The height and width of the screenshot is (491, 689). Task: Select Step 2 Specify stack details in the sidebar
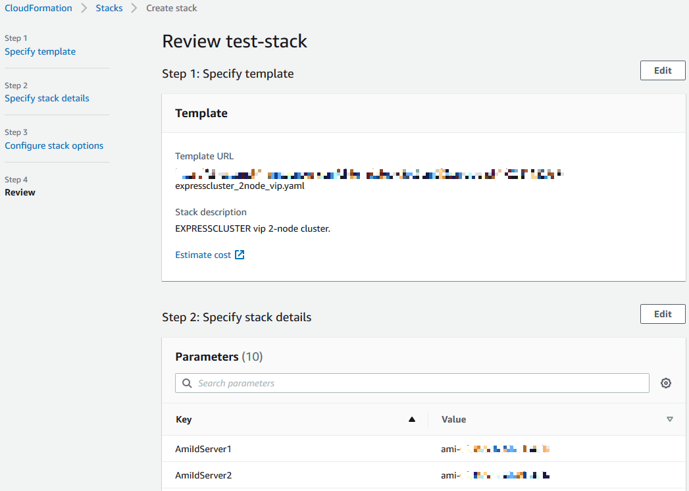click(x=47, y=98)
